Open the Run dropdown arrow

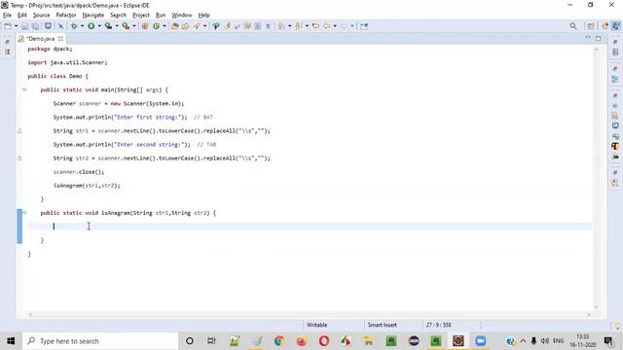pyautogui.click(x=99, y=26)
